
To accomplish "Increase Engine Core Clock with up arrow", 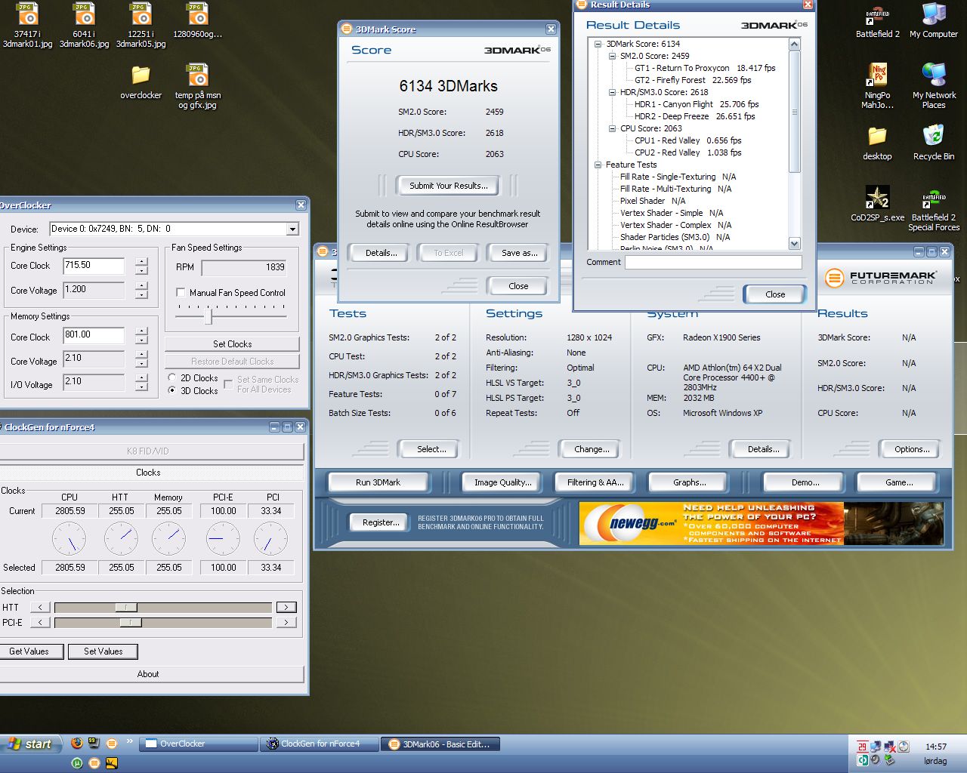I will 141,262.
